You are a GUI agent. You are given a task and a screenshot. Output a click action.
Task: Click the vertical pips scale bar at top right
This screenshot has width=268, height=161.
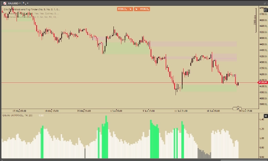255,20
